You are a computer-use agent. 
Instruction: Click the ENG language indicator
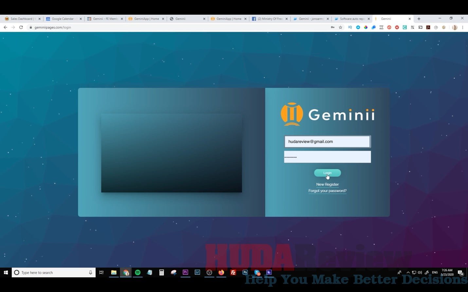point(435,272)
